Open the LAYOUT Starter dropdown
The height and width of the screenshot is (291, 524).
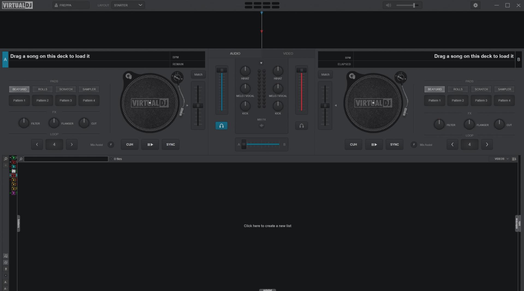tap(128, 5)
